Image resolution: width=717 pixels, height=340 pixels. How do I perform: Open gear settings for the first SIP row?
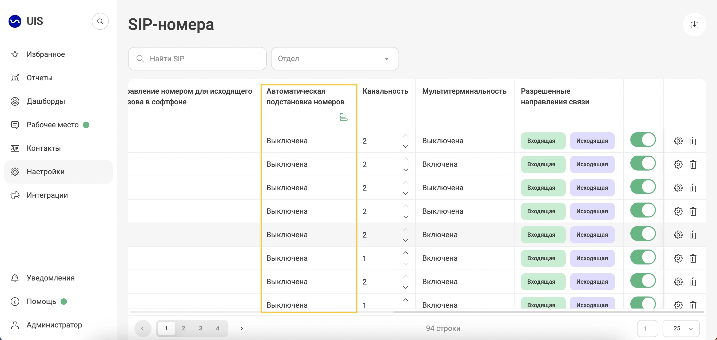[x=678, y=141]
